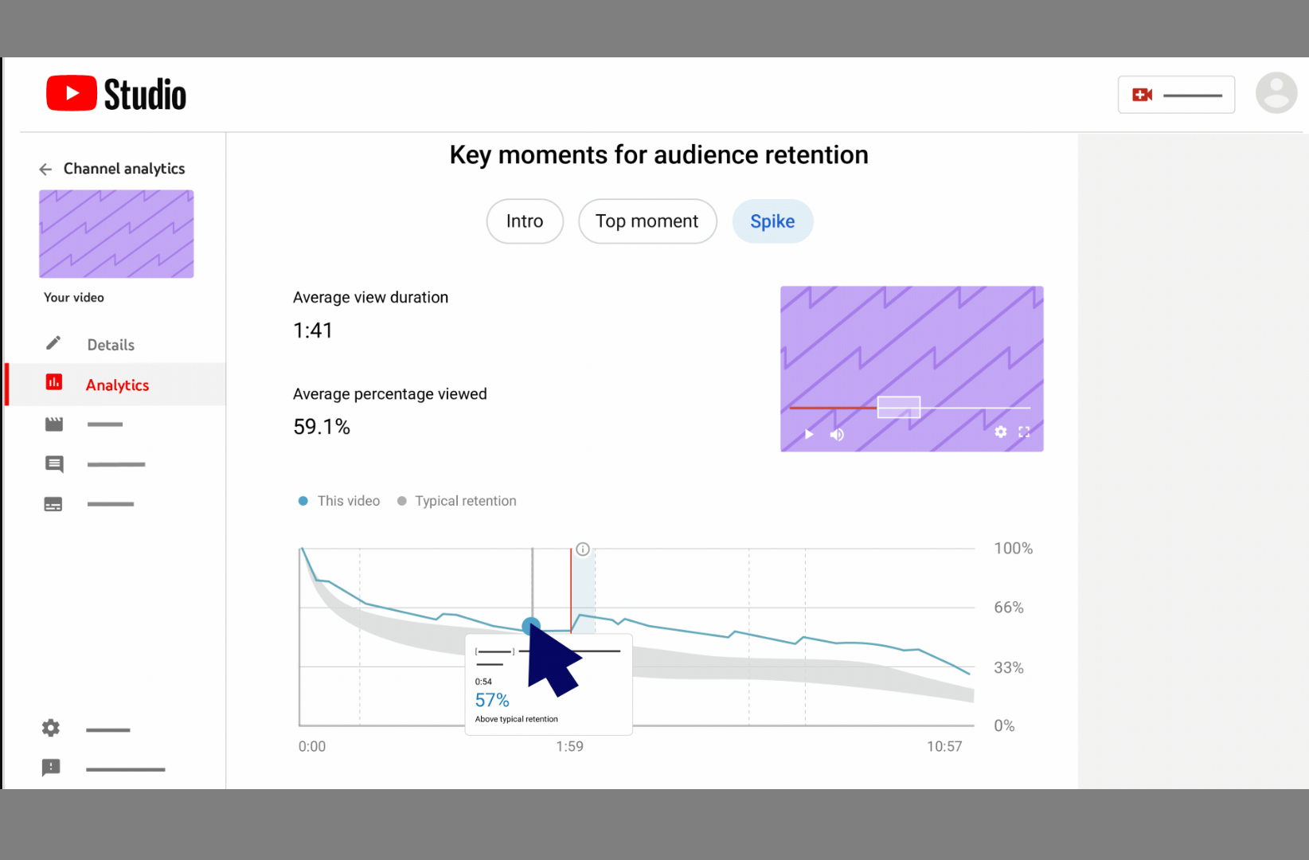Click the back arrow beside Channel analytics
This screenshot has height=860, width=1309.
tap(45, 169)
